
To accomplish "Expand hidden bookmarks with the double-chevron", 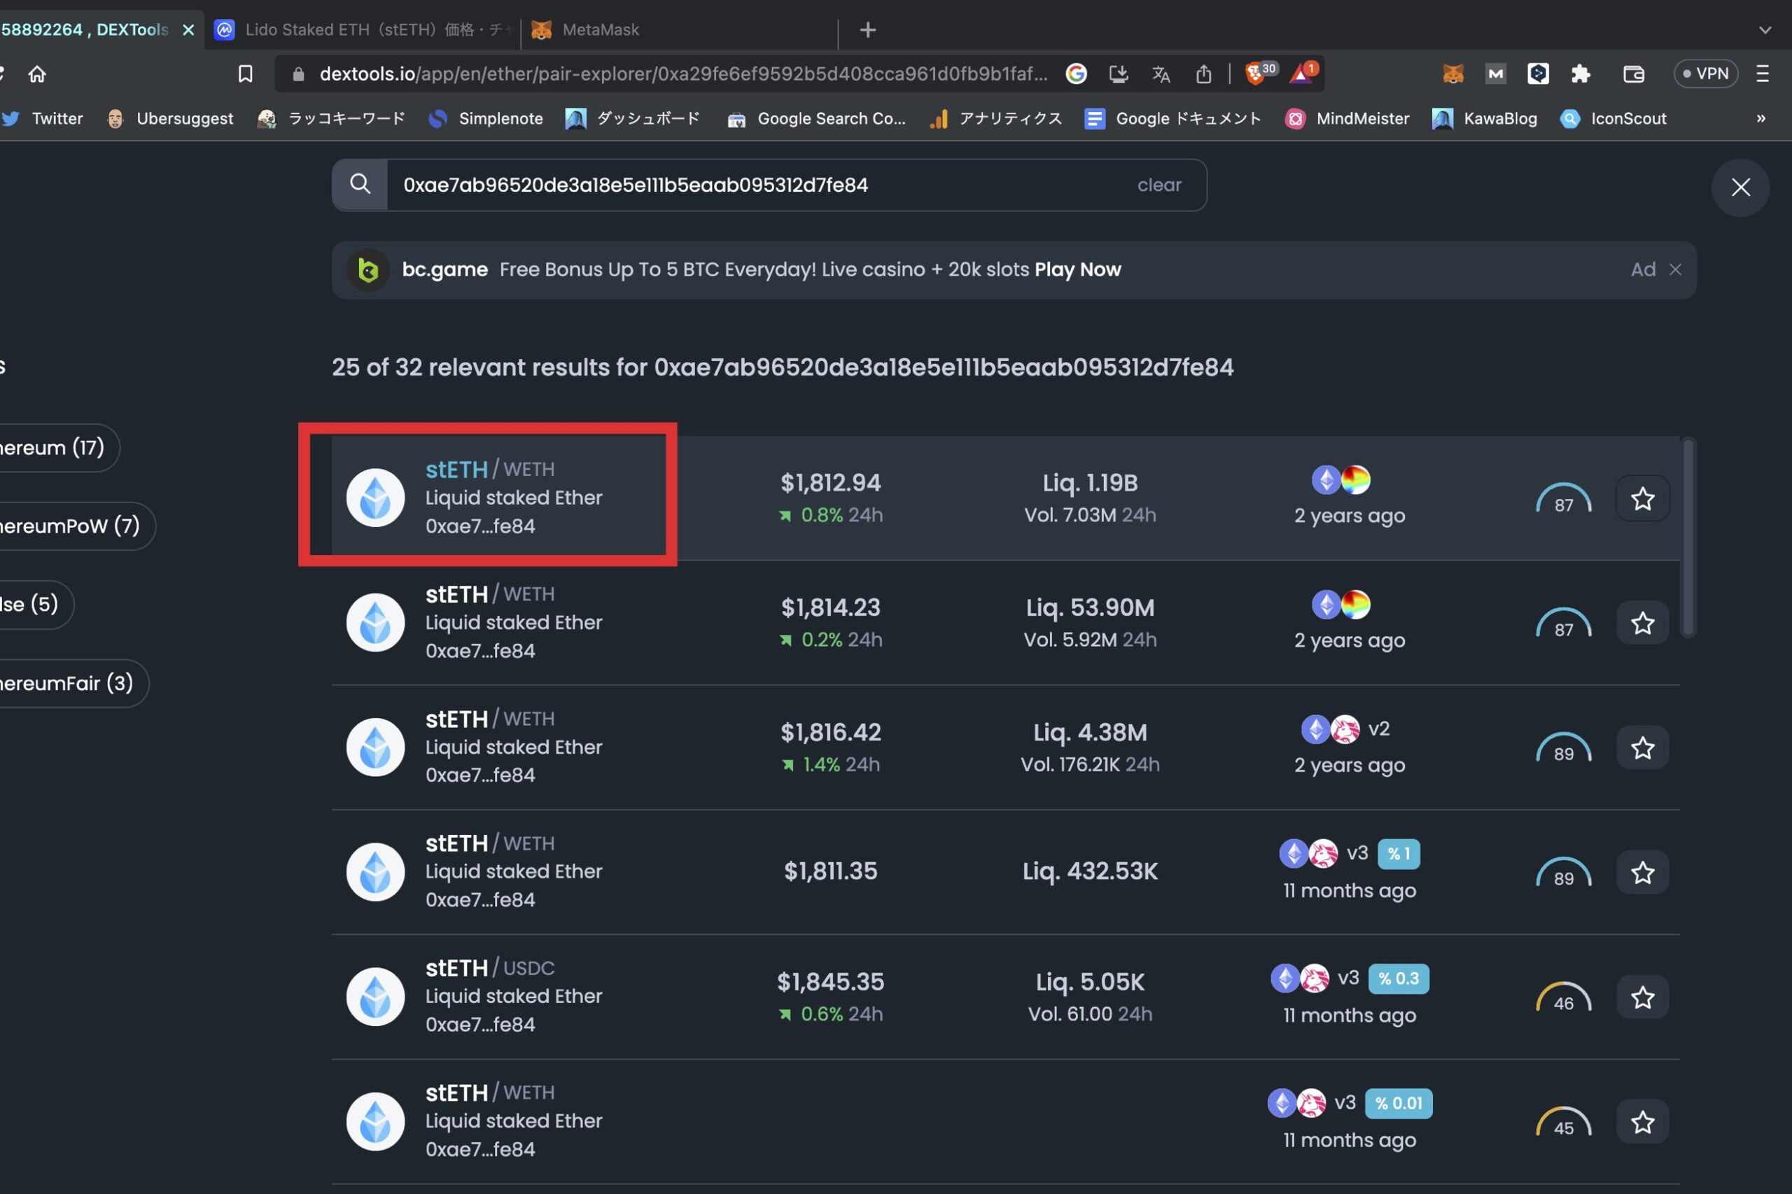I will tap(1760, 119).
